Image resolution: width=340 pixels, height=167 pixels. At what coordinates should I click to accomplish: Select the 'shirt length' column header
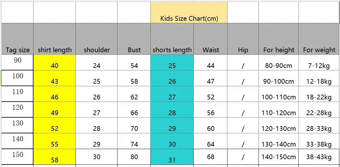click(x=54, y=39)
